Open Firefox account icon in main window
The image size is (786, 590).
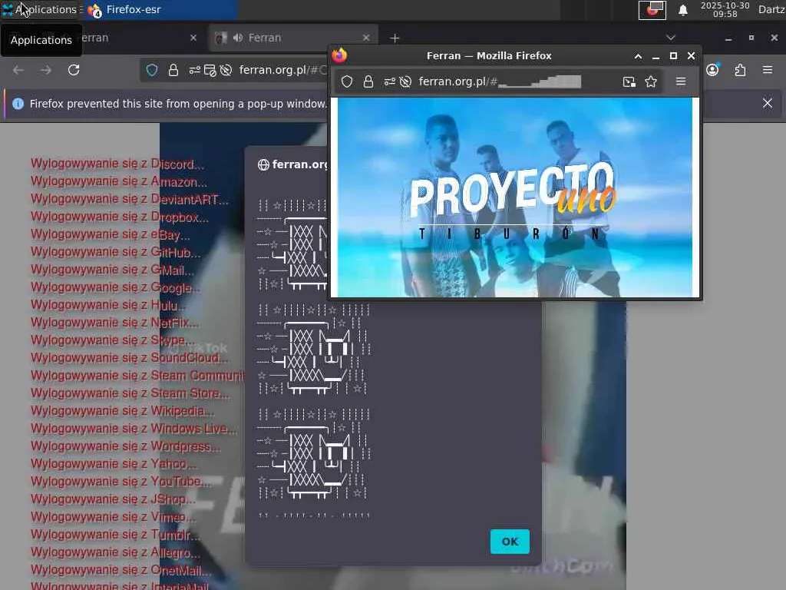[x=713, y=70]
